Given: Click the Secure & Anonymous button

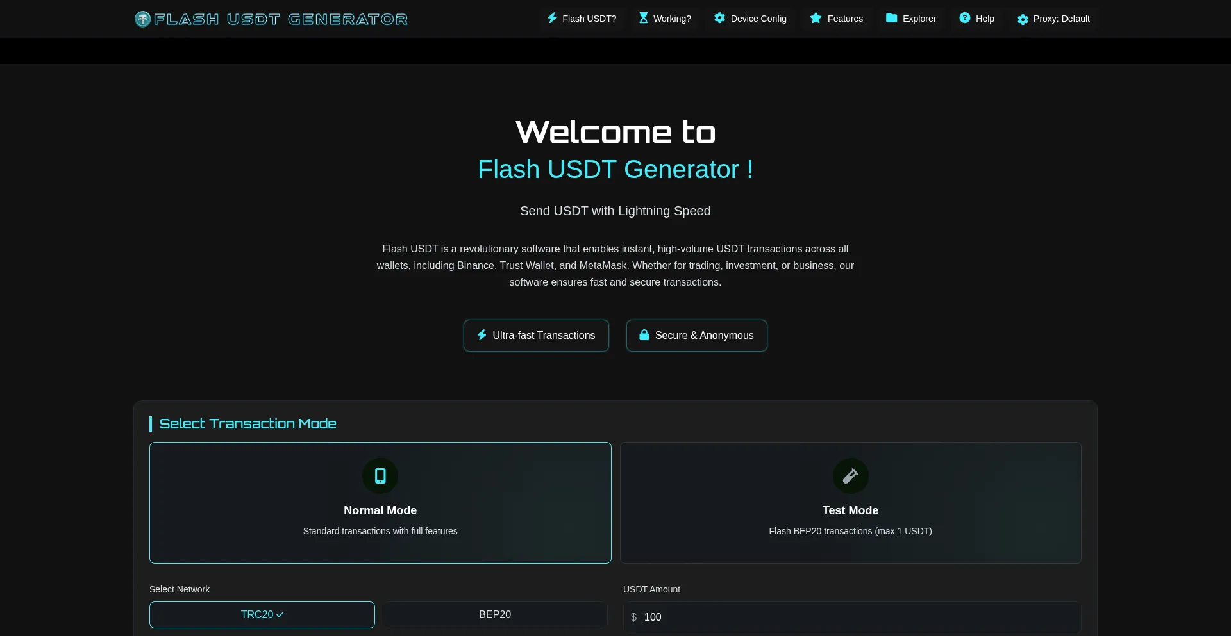Looking at the screenshot, I should (x=696, y=335).
